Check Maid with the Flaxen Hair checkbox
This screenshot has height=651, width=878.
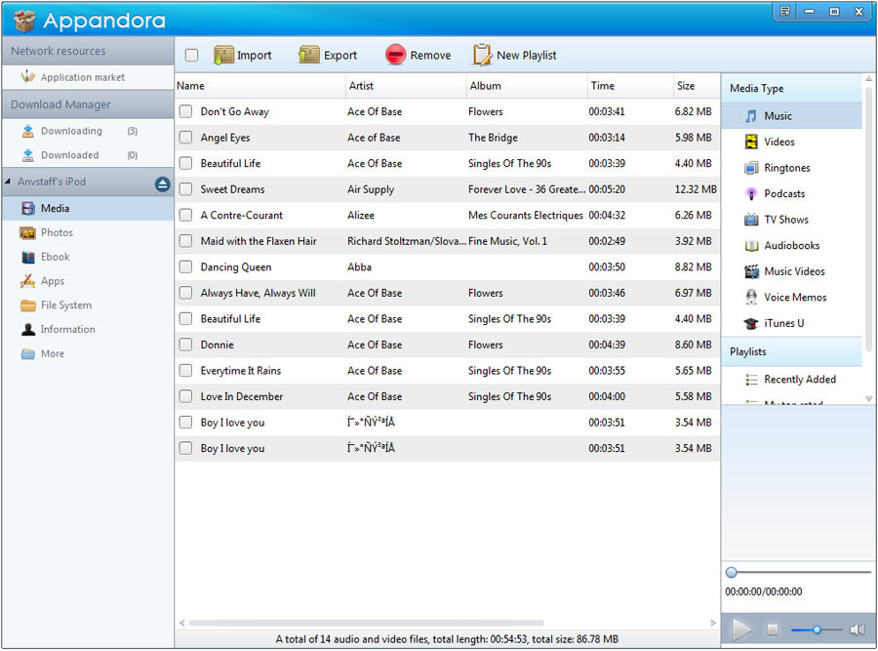[x=185, y=241]
